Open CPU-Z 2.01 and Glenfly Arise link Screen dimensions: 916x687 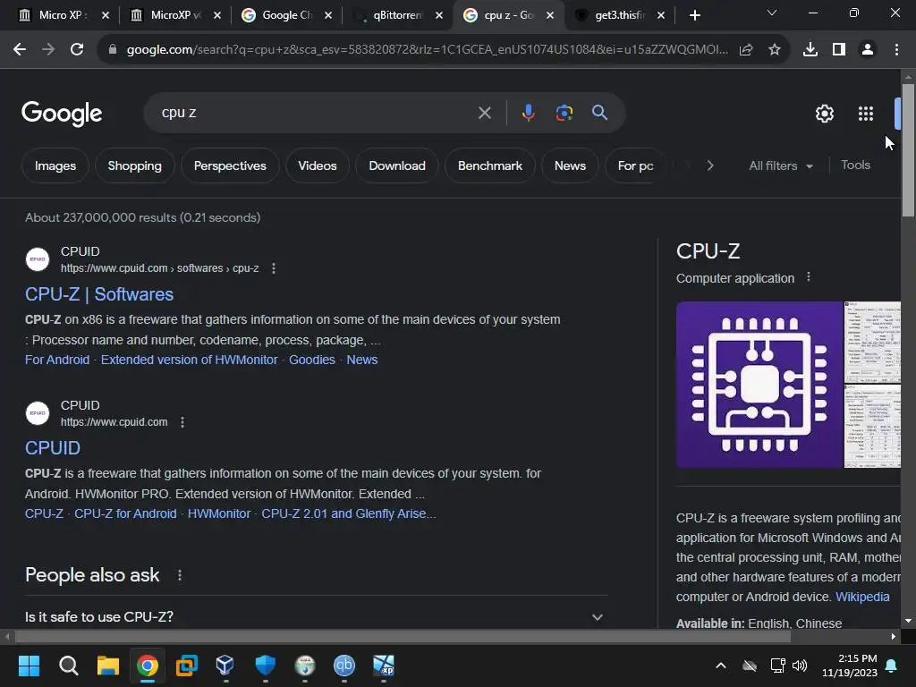pos(349,513)
